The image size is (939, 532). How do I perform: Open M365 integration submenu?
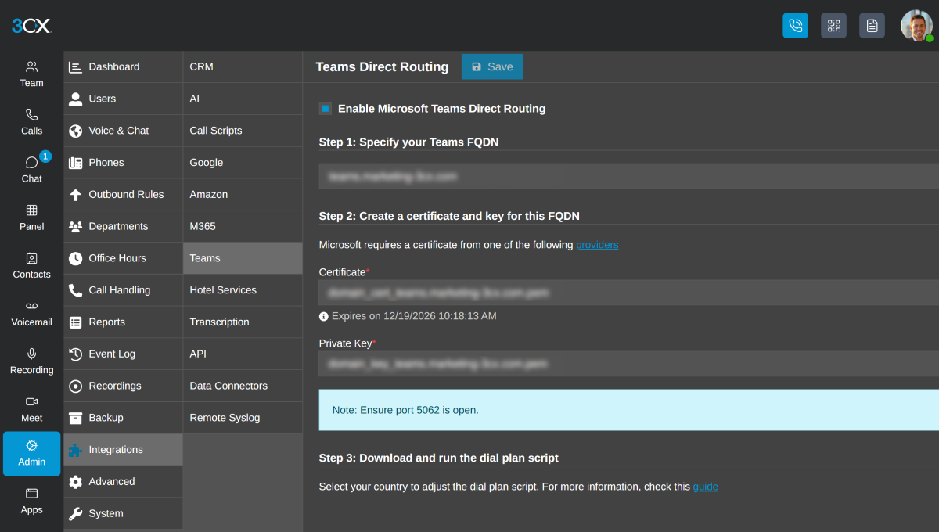pyautogui.click(x=243, y=226)
